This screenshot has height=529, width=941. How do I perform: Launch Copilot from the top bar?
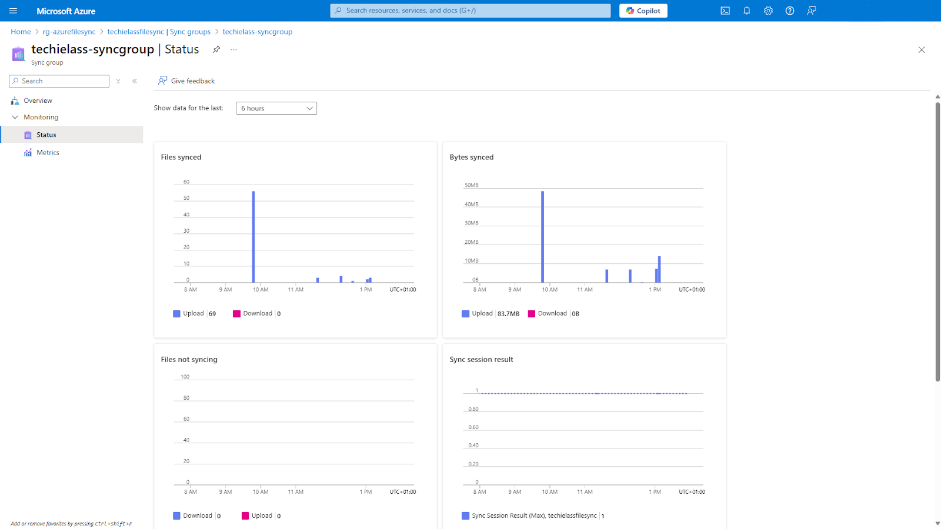tap(643, 10)
